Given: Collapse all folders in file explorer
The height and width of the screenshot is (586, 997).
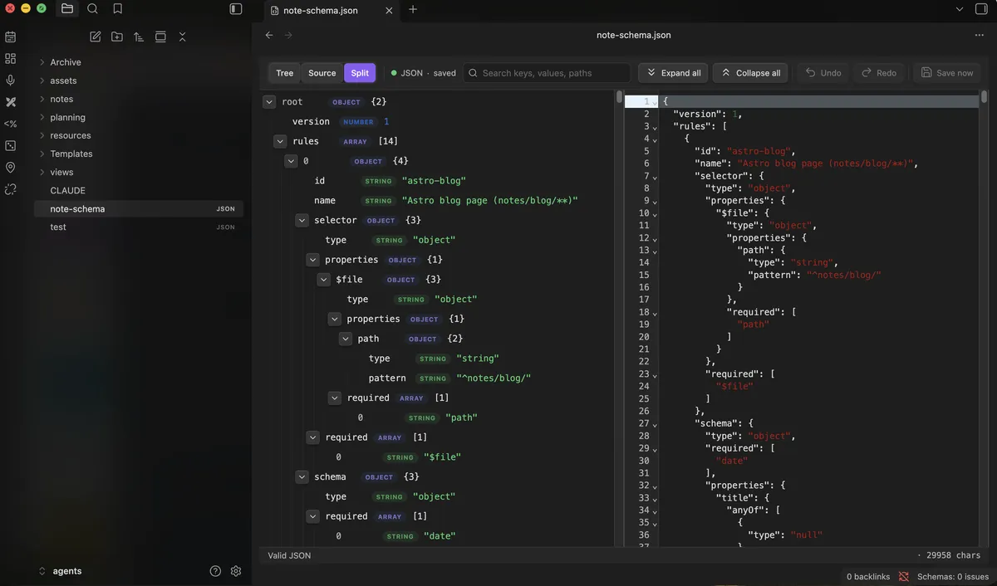Looking at the screenshot, I should pos(182,37).
